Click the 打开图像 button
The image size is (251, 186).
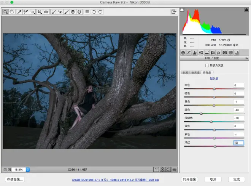[189, 179]
